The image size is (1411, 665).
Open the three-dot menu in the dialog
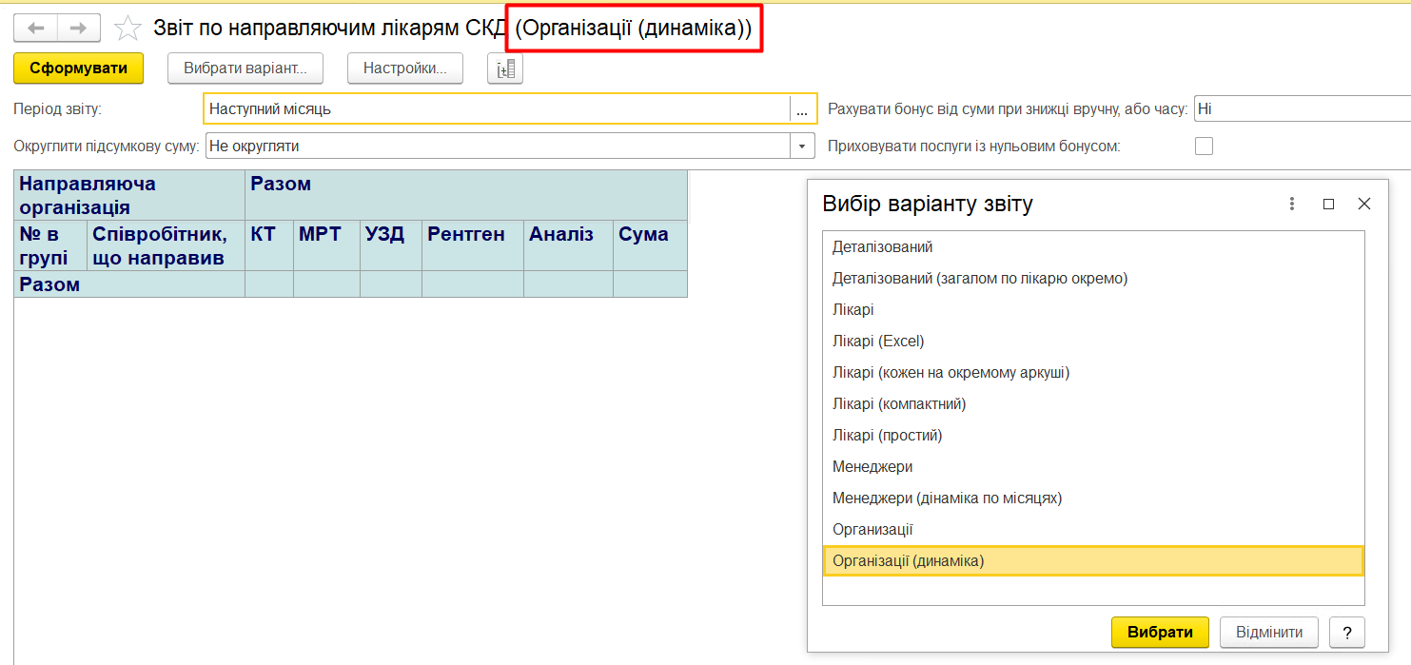tap(1292, 204)
